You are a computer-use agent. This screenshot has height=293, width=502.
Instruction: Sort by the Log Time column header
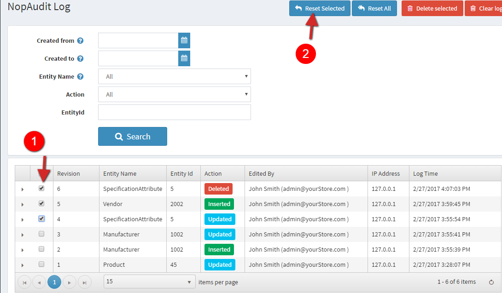tap(426, 173)
